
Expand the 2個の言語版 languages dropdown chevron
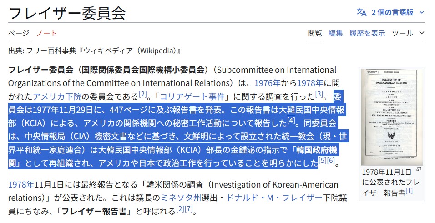422,12
